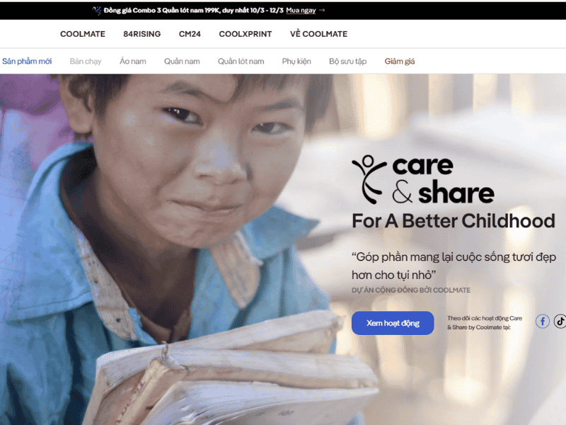Switch to the 84RISING brand tab
566x425 pixels.
[142, 34]
